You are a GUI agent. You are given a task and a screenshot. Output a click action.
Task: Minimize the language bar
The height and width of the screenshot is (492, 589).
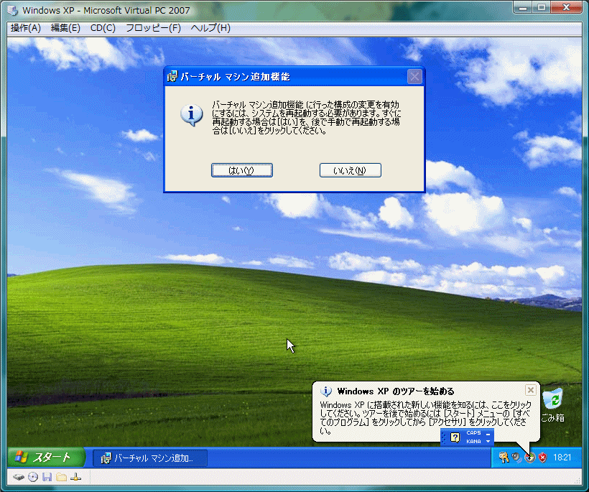(488, 434)
